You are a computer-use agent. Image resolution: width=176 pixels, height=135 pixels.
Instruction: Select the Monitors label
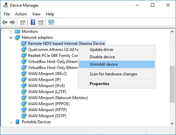30,31
